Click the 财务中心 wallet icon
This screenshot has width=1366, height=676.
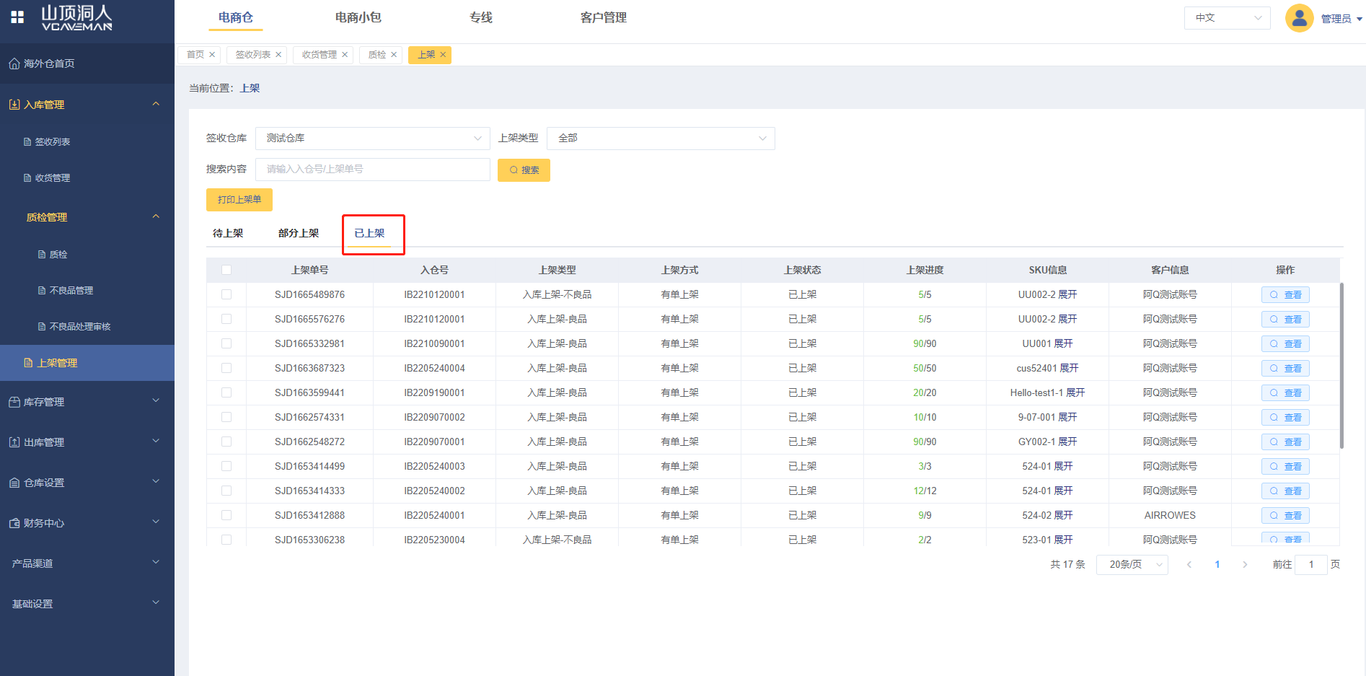[14, 523]
